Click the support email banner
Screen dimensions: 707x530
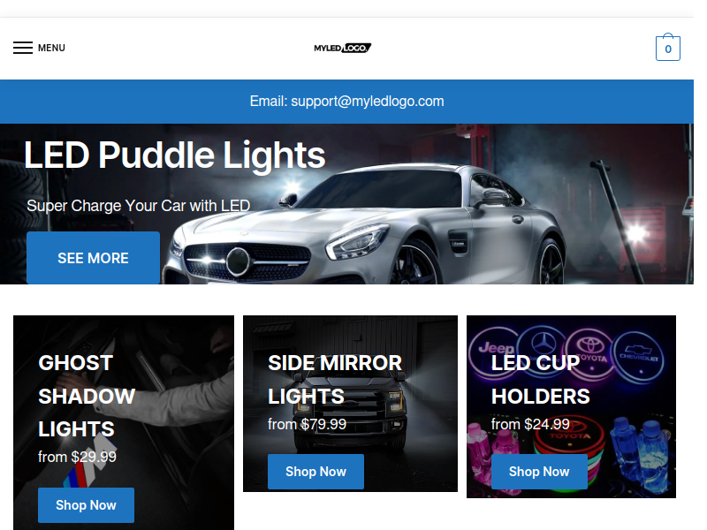click(x=346, y=102)
